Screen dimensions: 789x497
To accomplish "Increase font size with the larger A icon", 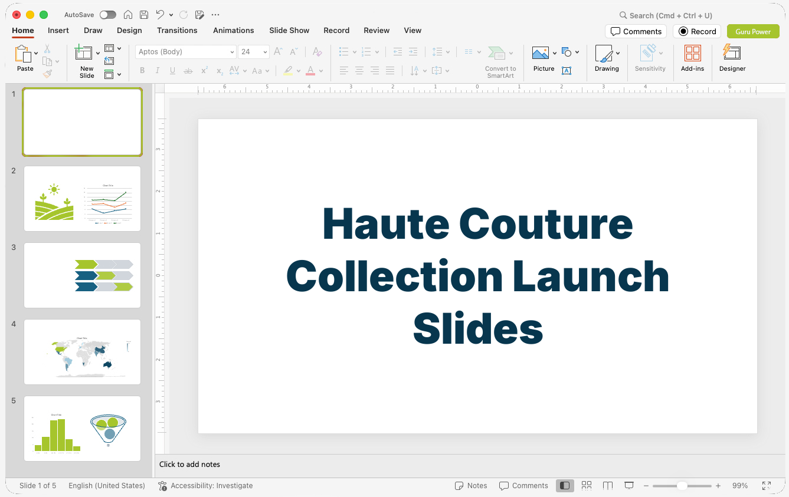I will click(x=279, y=52).
